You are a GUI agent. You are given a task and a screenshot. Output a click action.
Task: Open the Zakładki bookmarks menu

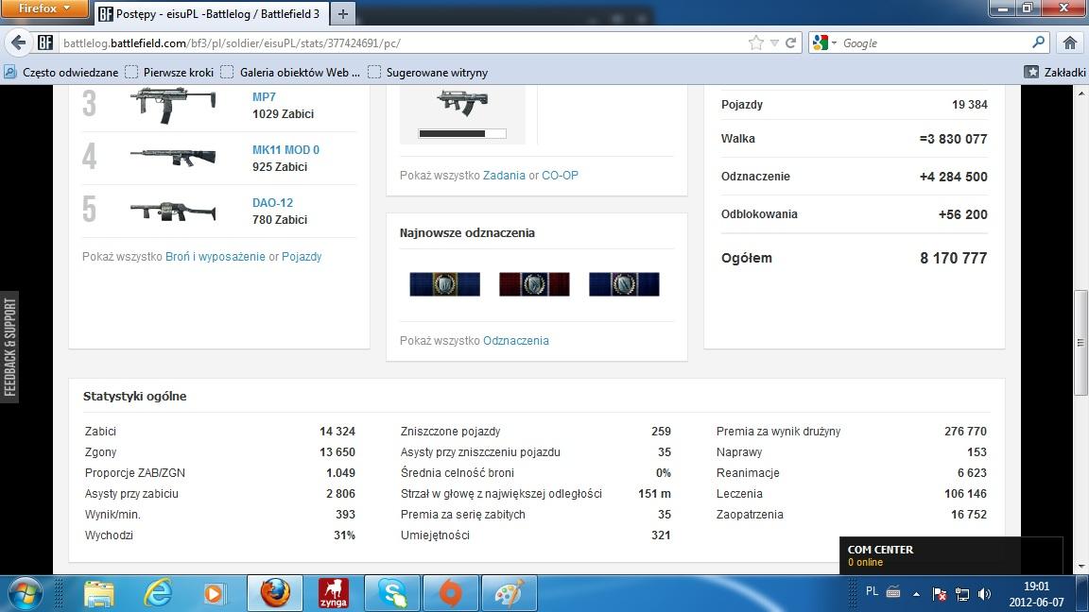pos(1056,72)
